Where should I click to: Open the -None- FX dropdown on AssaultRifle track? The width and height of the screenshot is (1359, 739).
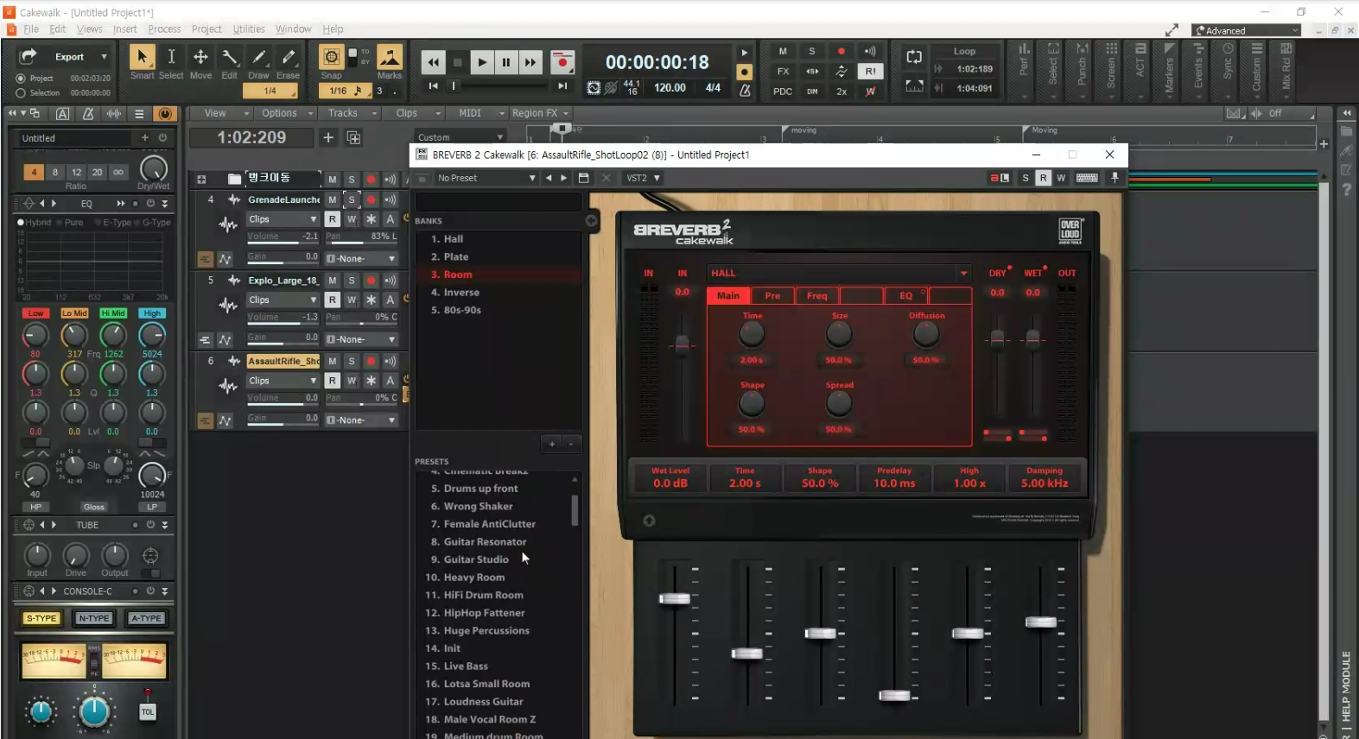pos(361,420)
